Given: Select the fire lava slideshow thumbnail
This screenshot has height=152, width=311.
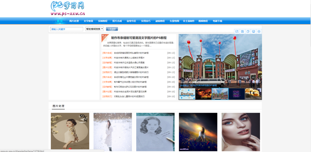Looking at the screenshot, I should tap(203, 94).
